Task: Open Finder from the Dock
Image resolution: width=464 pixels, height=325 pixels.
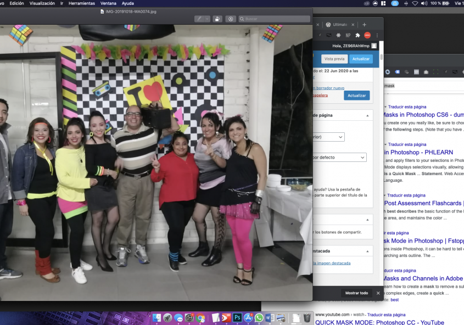Action: (x=156, y=318)
